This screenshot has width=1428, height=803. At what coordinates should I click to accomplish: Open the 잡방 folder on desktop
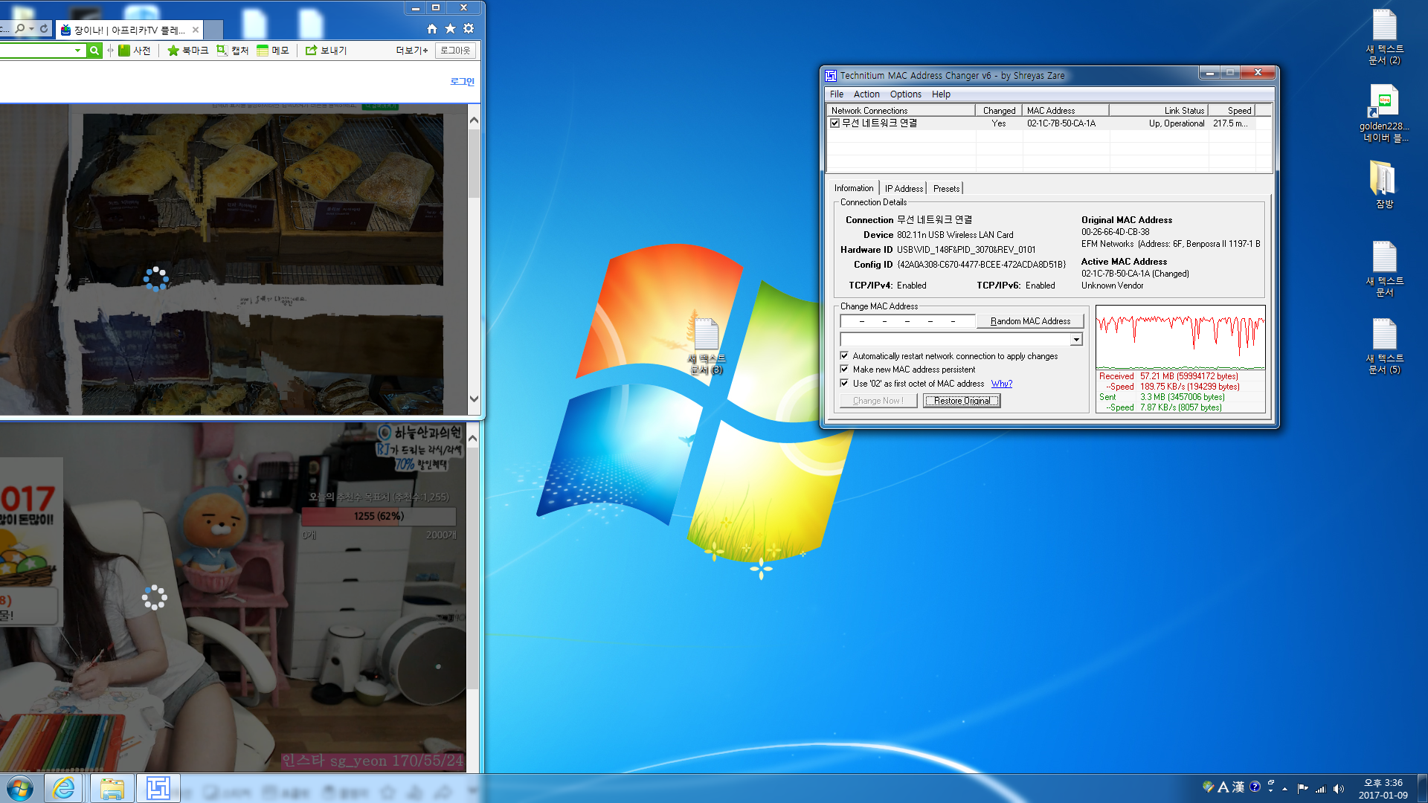(1384, 184)
